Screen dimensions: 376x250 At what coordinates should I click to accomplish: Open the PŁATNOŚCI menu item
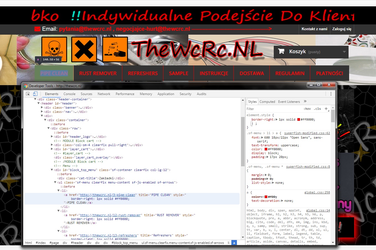tap(330, 73)
